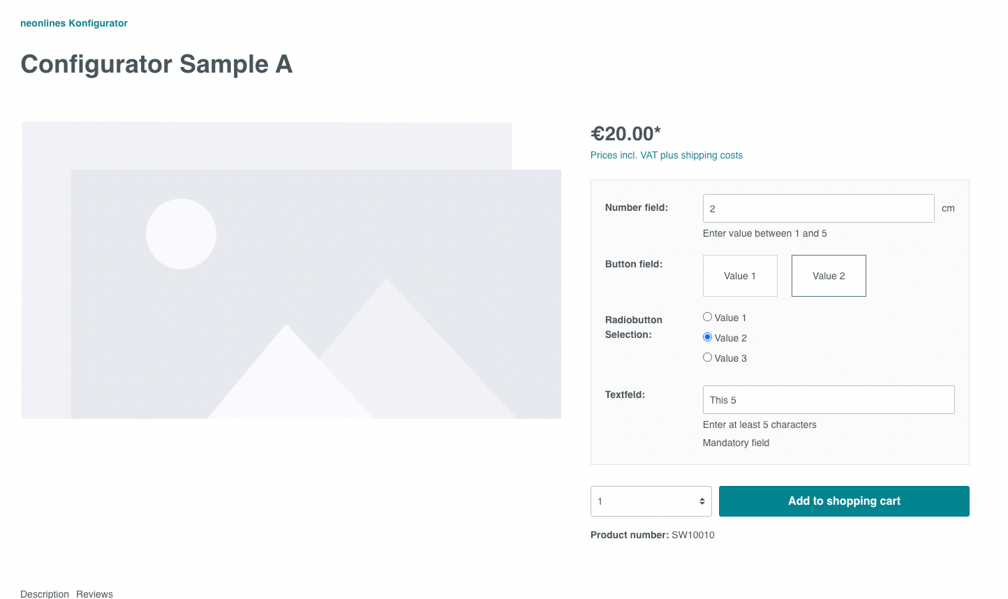Click the product image placeholder
Image resolution: width=1008 pixels, height=599 pixels.
point(291,270)
